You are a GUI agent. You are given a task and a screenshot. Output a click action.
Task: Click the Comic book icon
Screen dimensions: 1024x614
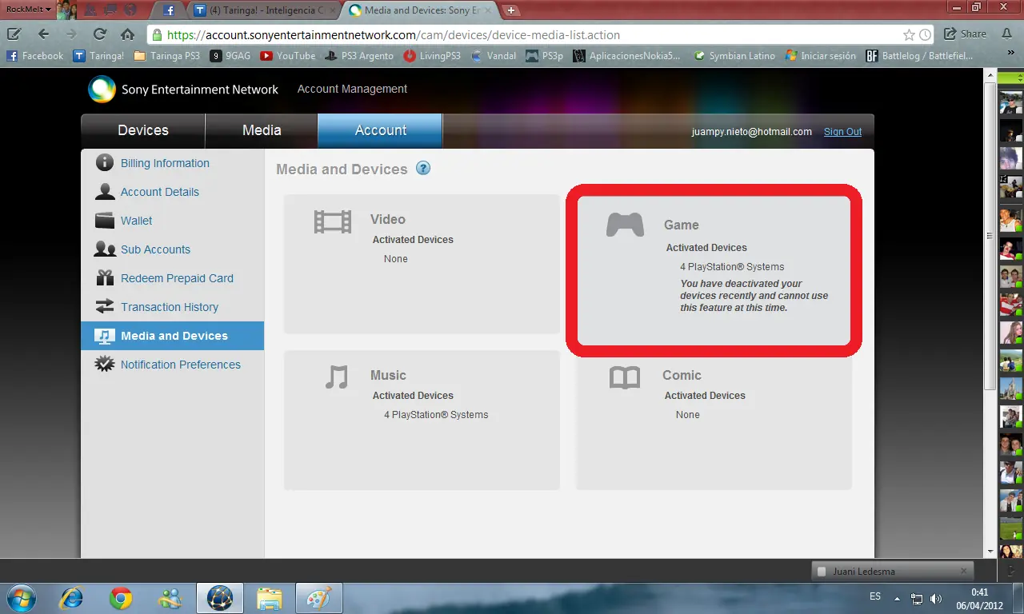click(x=625, y=377)
